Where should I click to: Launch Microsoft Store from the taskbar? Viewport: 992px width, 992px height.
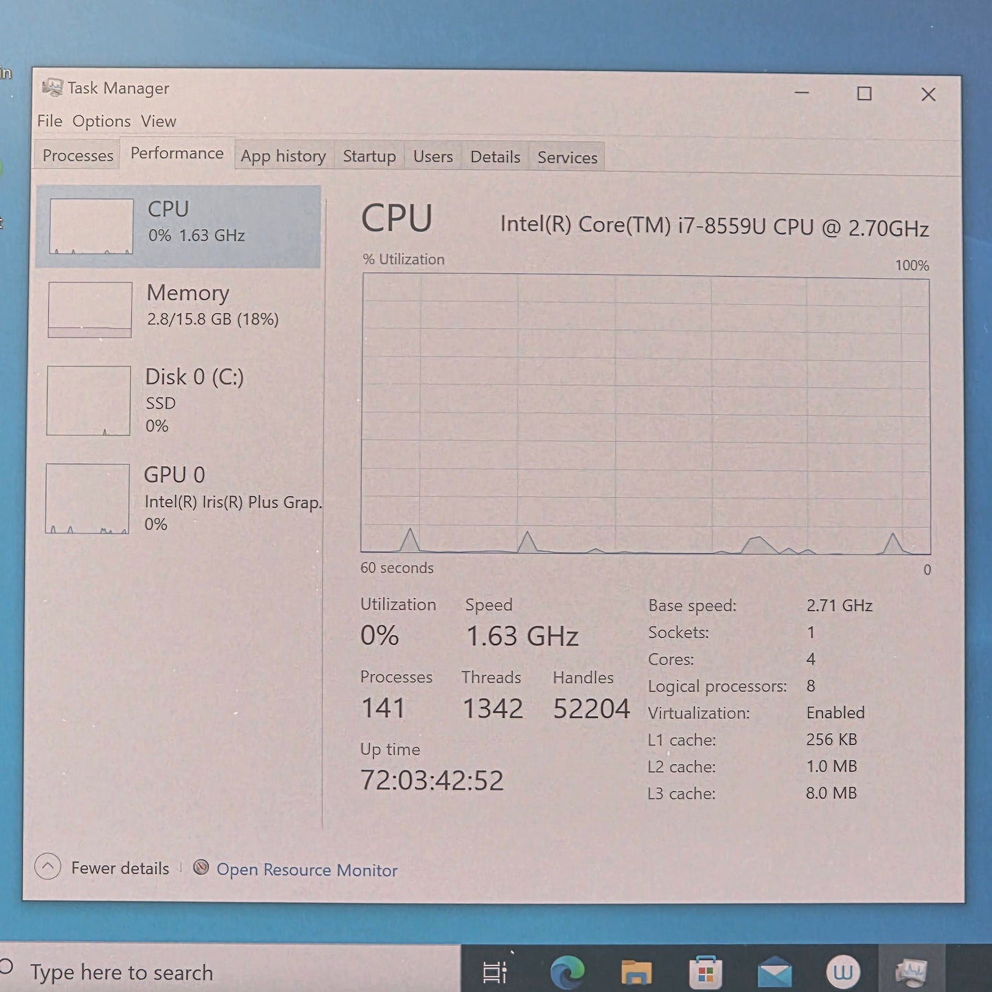pyautogui.click(x=705, y=972)
